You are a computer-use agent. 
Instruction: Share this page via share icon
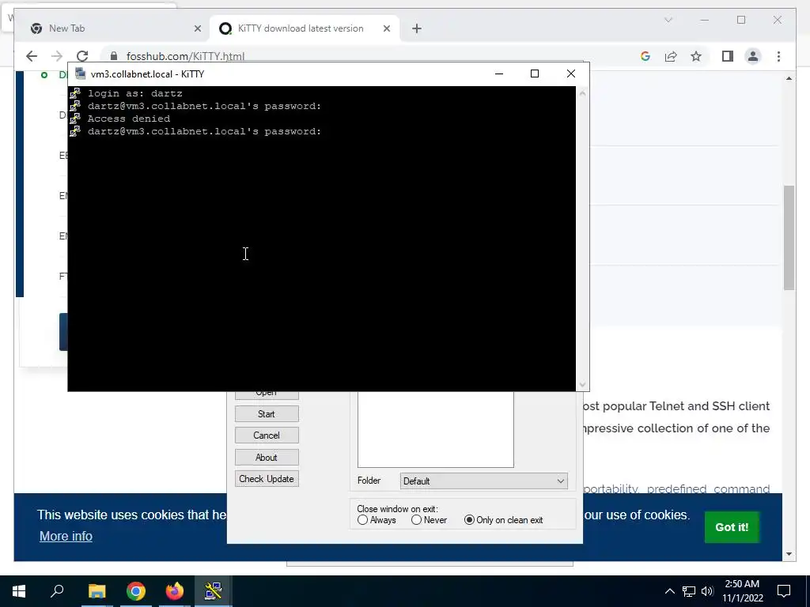tap(671, 56)
